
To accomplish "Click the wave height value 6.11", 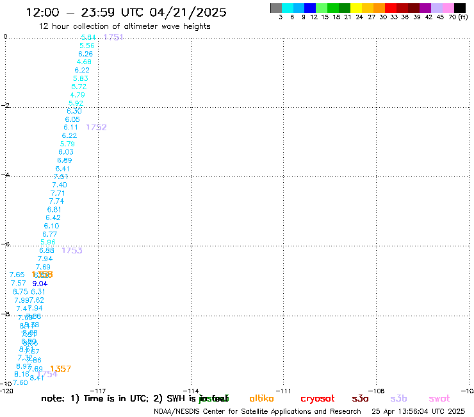I will point(70,128).
